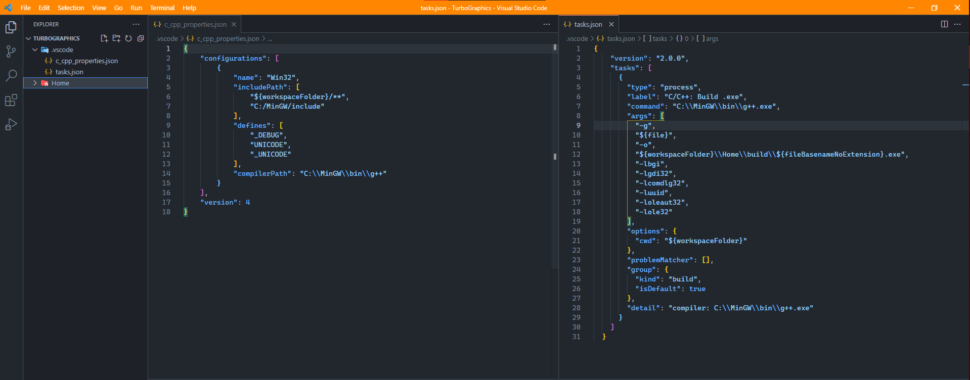This screenshot has width=970, height=380.
Task: Click the "includePath" key text
Action: pyautogui.click(x=260, y=87)
